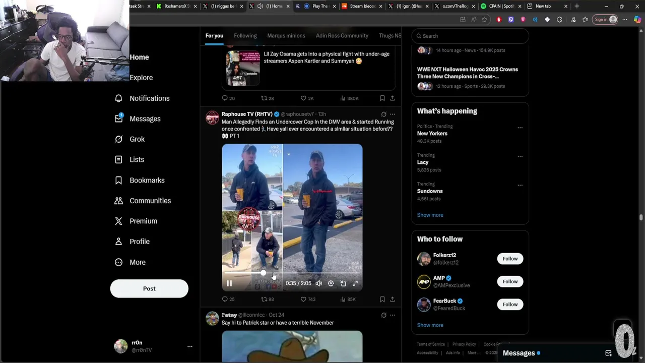645x363 pixels.
Task: Switch to the Adin Ross Community tab
Action: 342,36
